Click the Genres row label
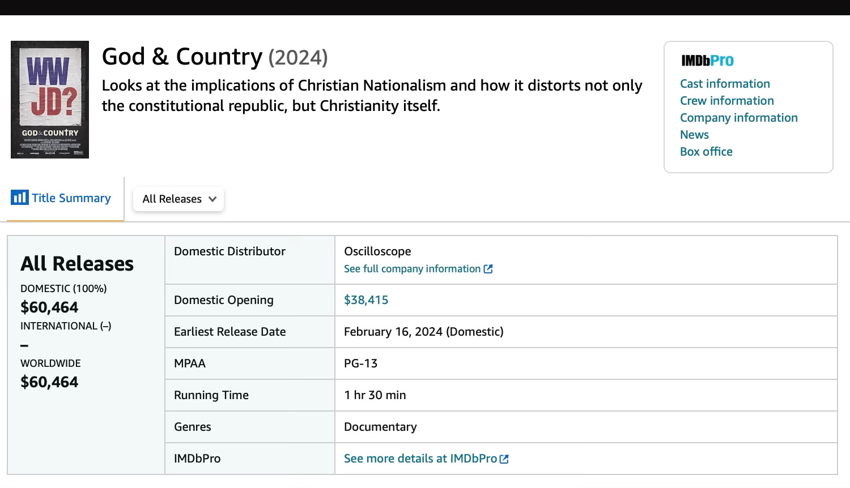 (x=193, y=427)
